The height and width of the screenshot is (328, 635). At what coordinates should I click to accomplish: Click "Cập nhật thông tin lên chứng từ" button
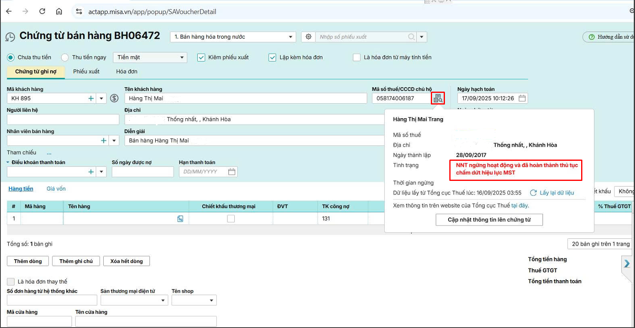coord(489,220)
